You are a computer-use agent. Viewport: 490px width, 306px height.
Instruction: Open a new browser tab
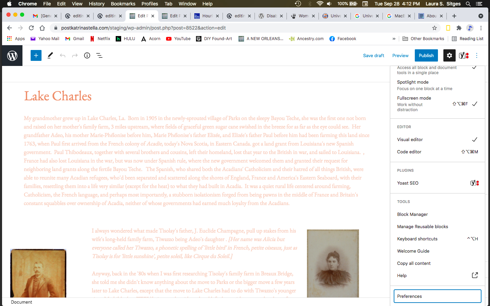point(454,16)
